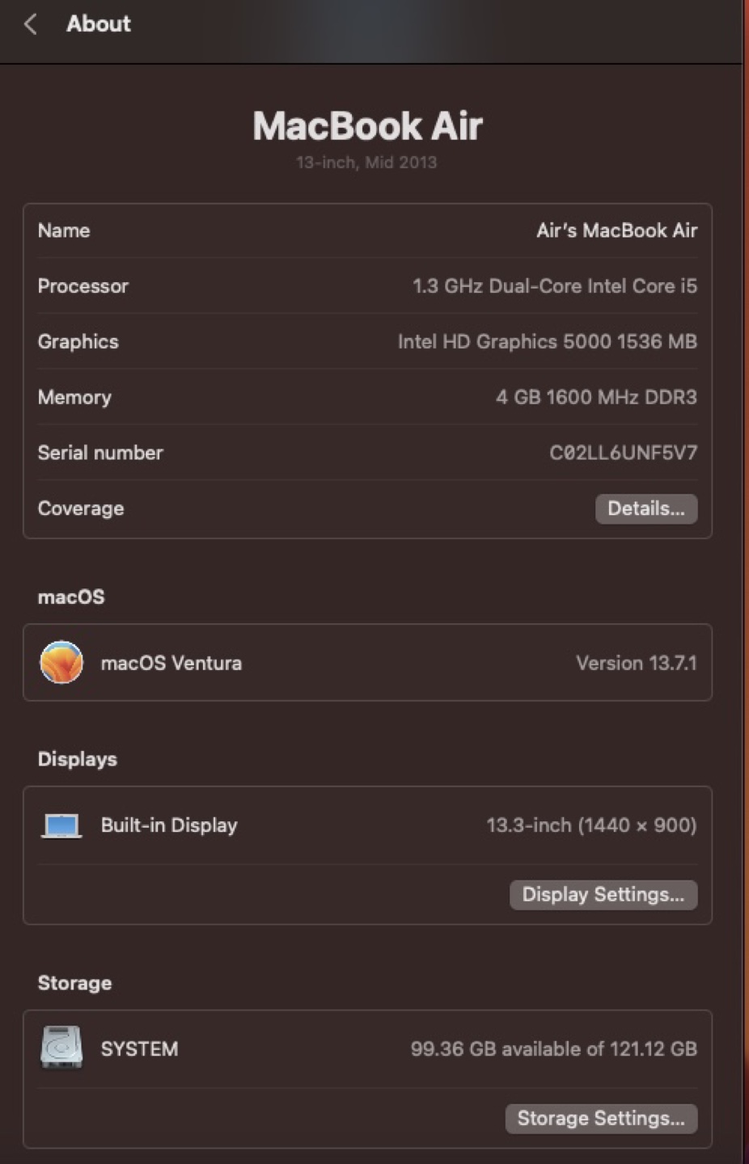
Task: Click the 'Built-in Display' label
Action: coord(169,825)
